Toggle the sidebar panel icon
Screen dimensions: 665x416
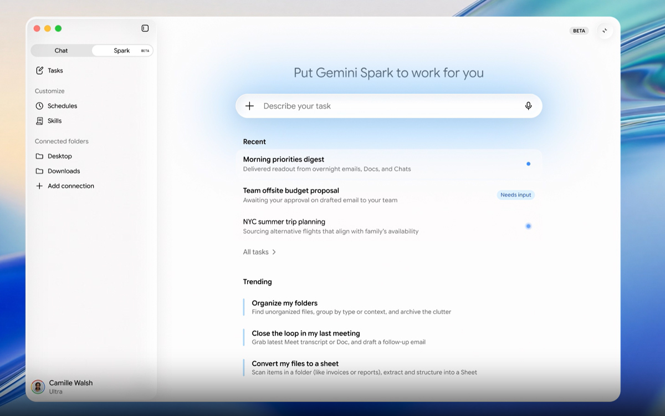[145, 28]
